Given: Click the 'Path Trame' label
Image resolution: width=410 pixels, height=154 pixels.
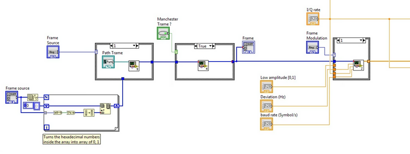Looking at the screenshot, I should (112, 53).
